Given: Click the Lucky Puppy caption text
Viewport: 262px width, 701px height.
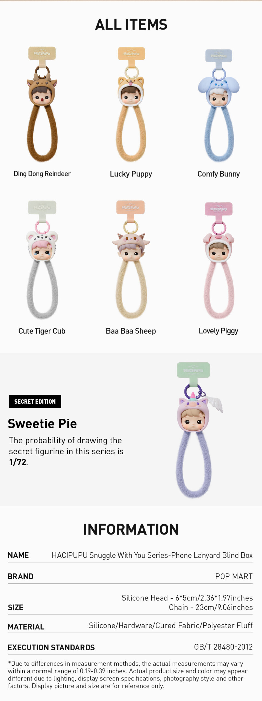Looking at the screenshot, I should point(131,174).
